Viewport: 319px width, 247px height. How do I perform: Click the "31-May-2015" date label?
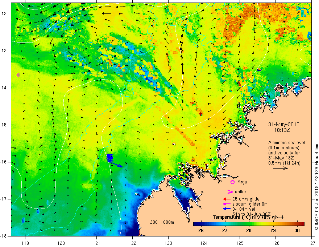tap(283, 124)
